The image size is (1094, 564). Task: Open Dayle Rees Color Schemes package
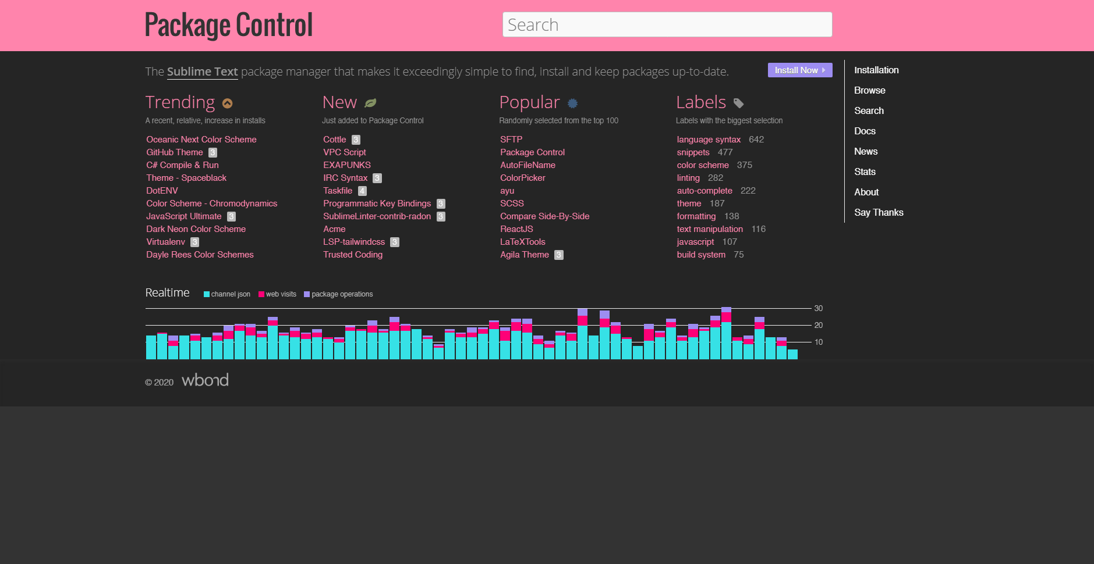click(200, 255)
